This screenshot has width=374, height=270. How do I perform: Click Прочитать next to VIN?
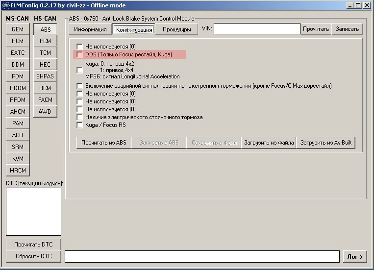[316, 29]
